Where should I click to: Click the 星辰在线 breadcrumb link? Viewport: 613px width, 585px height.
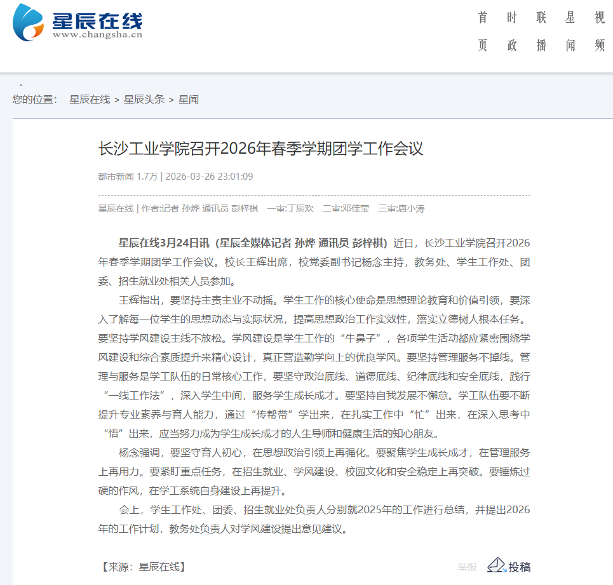pyautogui.click(x=90, y=100)
